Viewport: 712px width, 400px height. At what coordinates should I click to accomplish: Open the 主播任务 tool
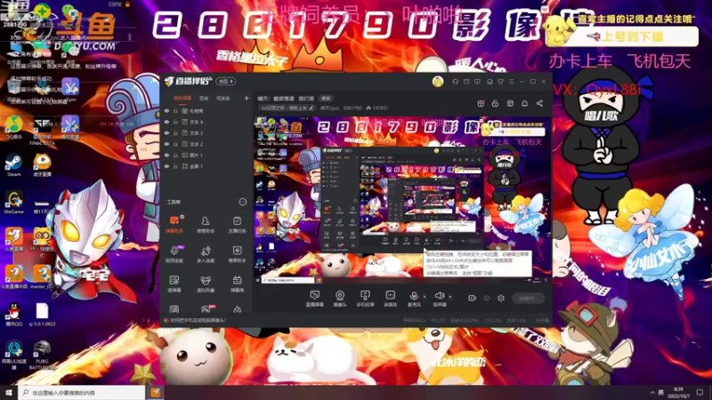[237, 224]
